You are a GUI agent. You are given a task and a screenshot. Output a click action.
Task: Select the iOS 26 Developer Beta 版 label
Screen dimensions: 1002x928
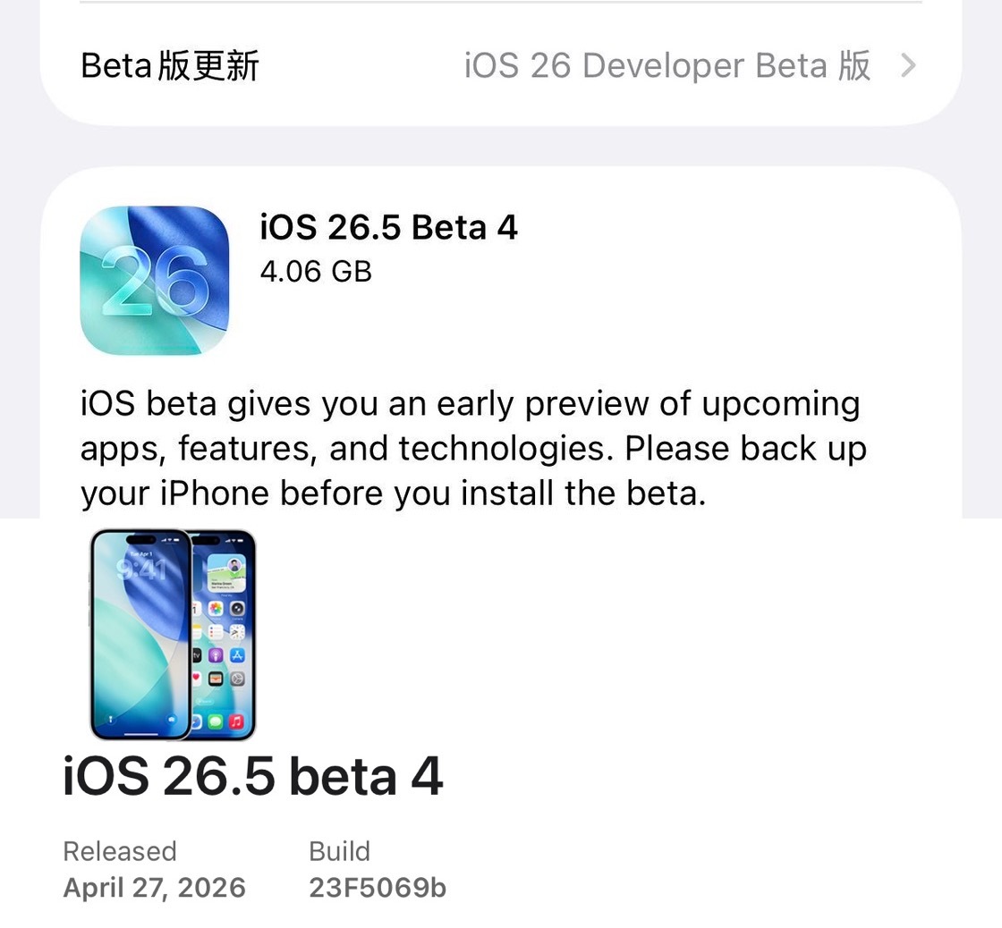667,65
